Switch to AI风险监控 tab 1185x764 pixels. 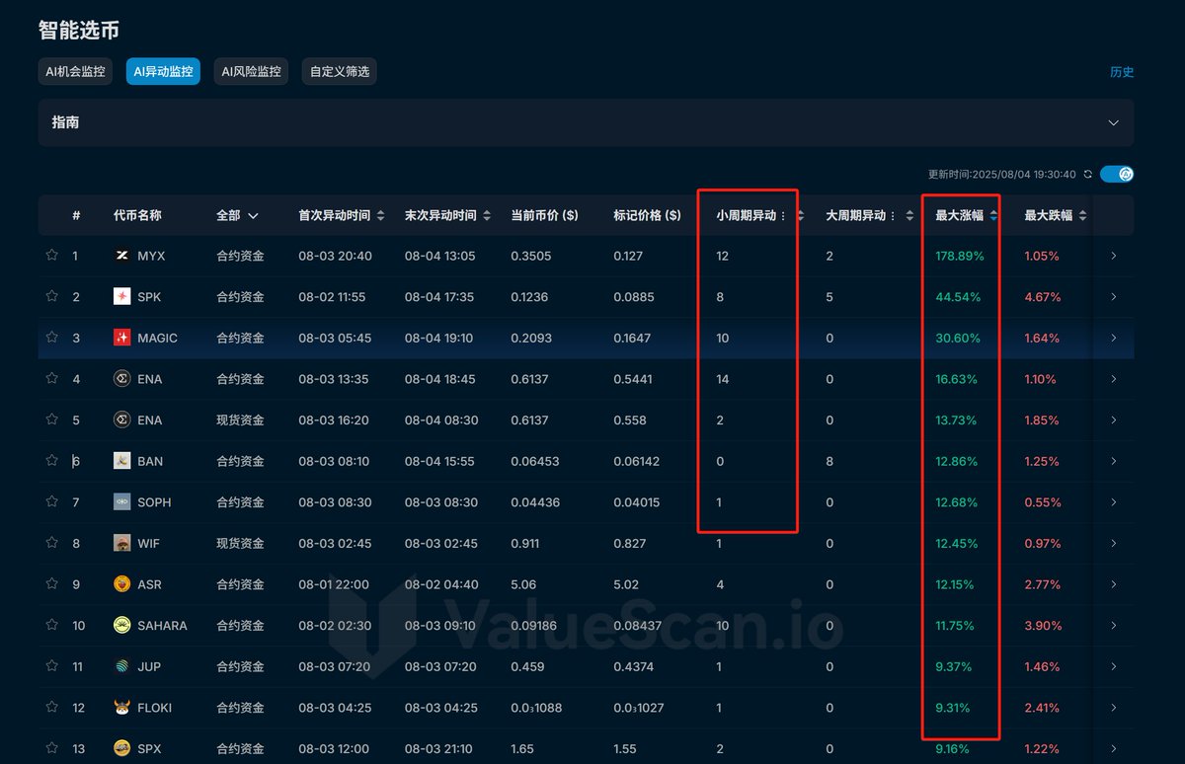251,71
